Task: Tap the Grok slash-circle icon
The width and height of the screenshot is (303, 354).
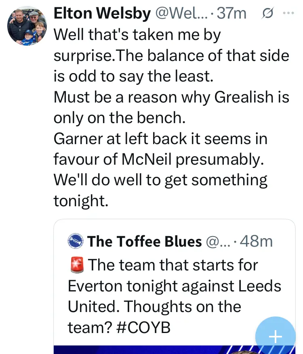Action: [267, 14]
